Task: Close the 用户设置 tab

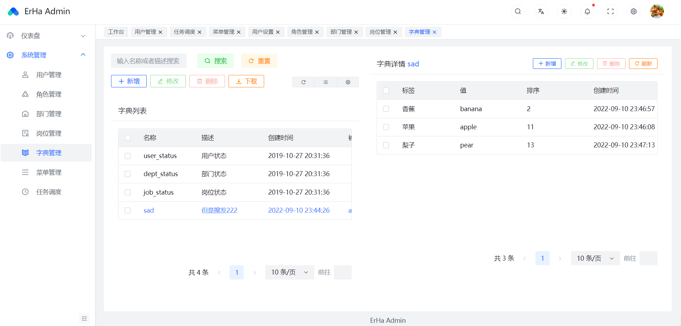Action: [278, 32]
